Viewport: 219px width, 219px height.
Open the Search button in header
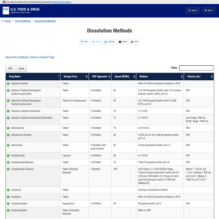coord(193,10)
